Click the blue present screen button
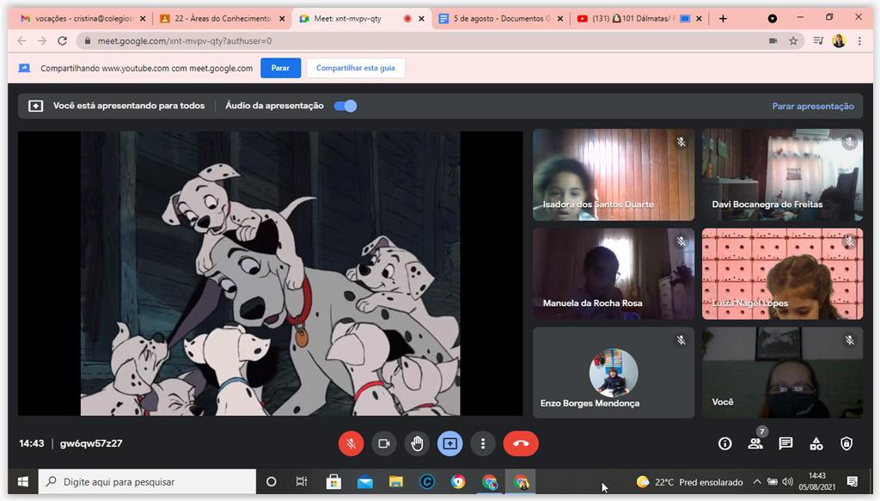Image resolution: width=880 pixels, height=501 pixels. coord(450,443)
